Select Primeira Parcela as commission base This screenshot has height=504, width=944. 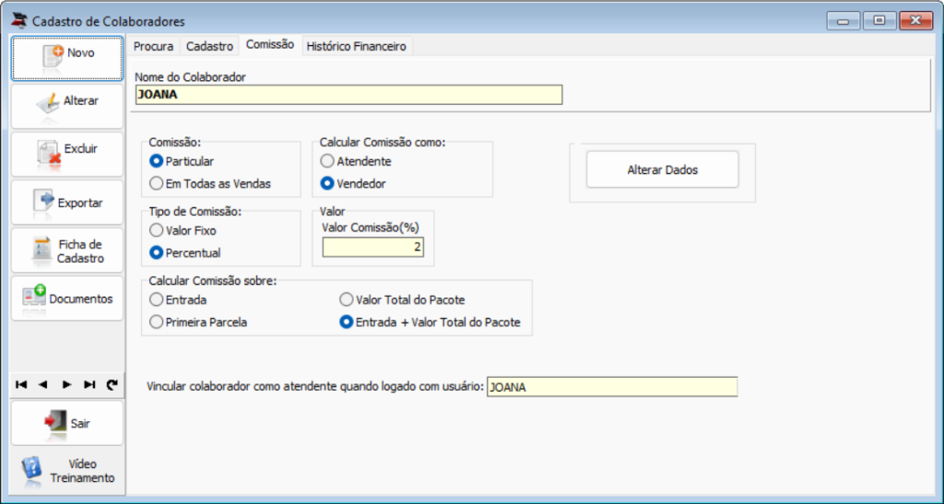point(198,322)
